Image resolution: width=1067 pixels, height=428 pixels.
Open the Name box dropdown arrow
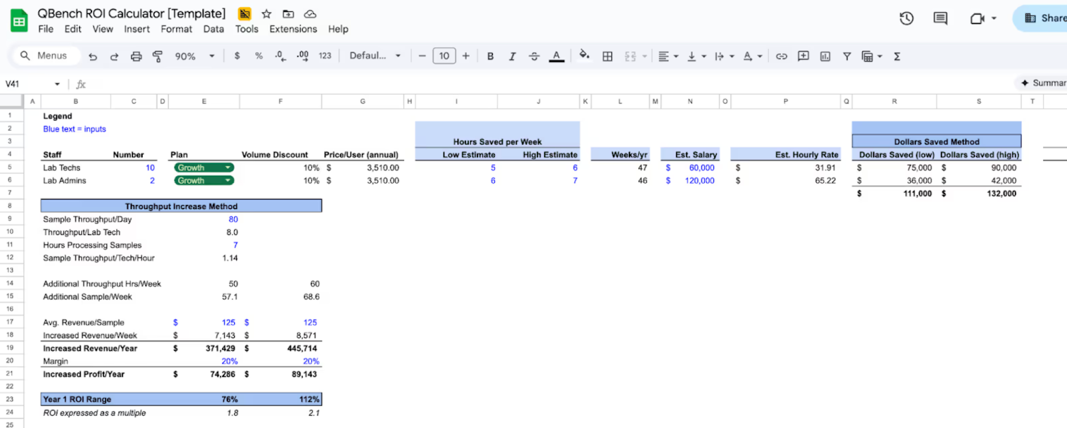[57, 84]
